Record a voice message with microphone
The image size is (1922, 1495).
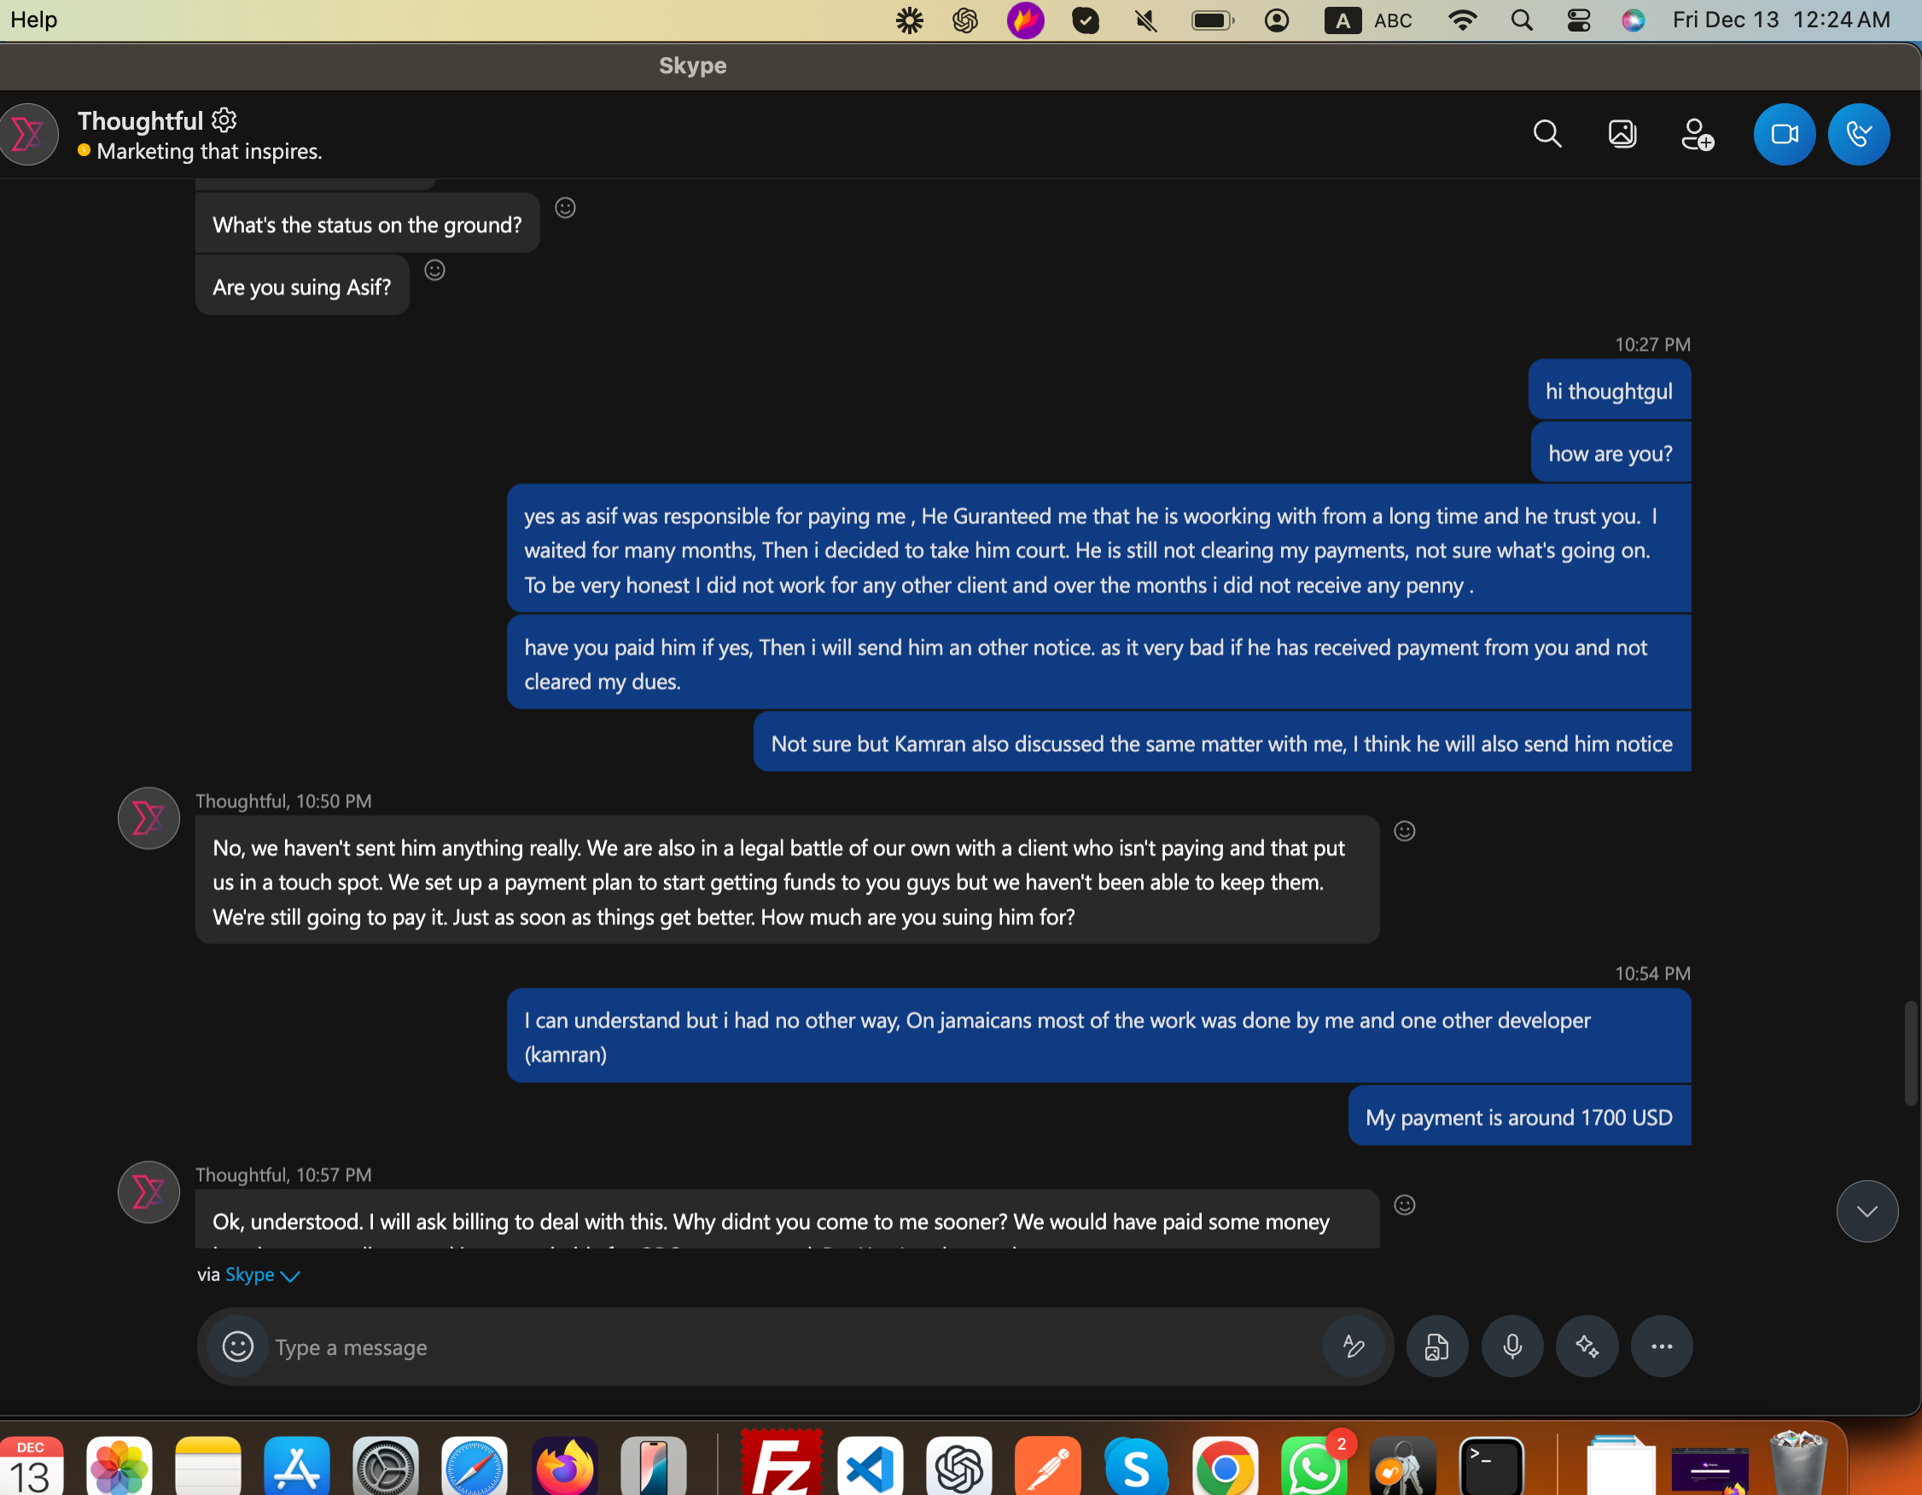pyautogui.click(x=1511, y=1347)
